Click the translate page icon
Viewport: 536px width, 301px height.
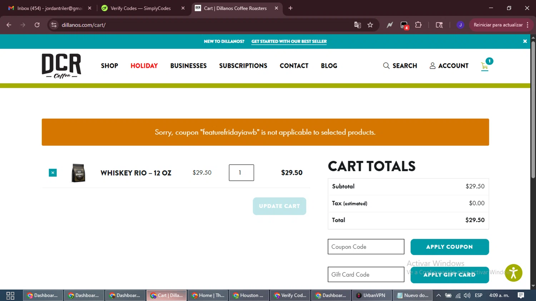357,25
